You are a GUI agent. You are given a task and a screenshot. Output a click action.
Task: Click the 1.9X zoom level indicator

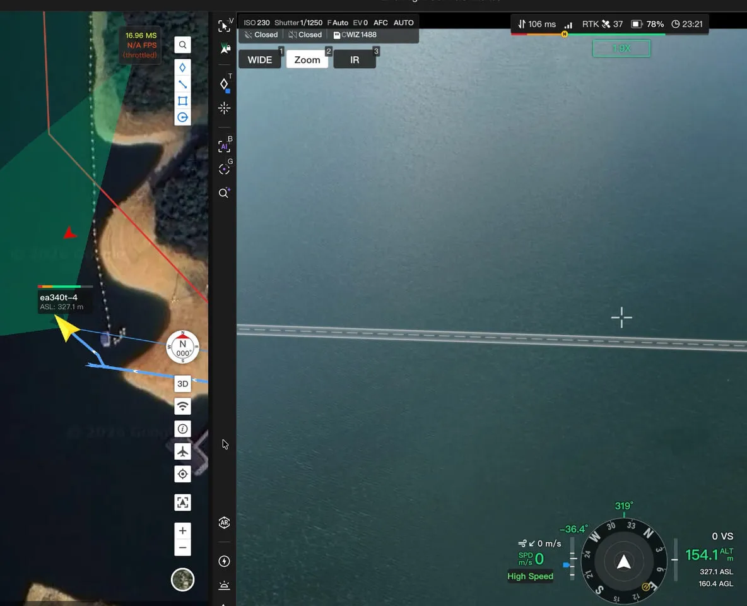point(621,48)
